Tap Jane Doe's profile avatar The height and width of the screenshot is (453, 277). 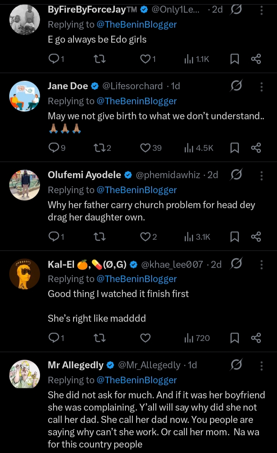tap(25, 96)
